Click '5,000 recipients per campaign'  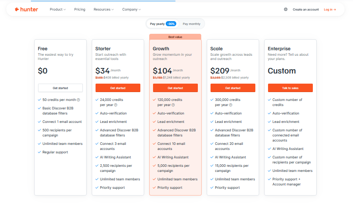coord(173,168)
